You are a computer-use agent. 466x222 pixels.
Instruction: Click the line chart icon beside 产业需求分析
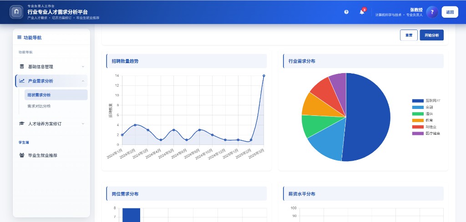pos(22,81)
